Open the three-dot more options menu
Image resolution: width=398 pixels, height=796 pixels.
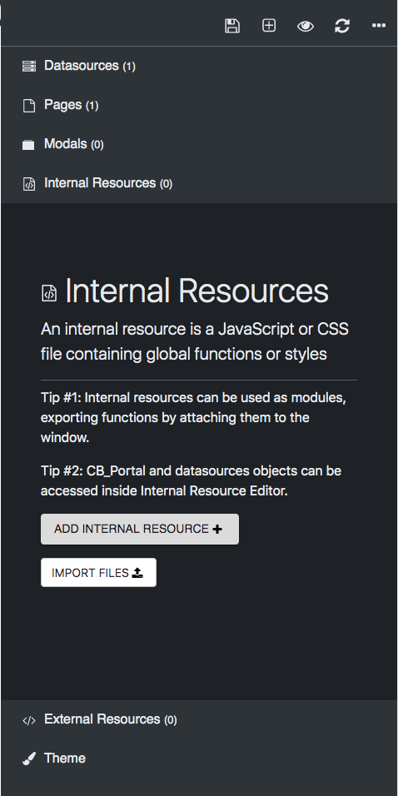379,25
